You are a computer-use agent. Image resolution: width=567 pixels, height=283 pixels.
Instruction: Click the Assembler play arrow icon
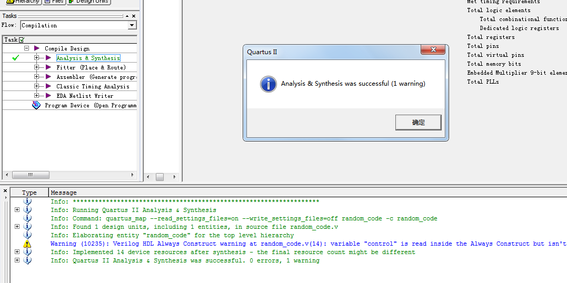(48, 77)
